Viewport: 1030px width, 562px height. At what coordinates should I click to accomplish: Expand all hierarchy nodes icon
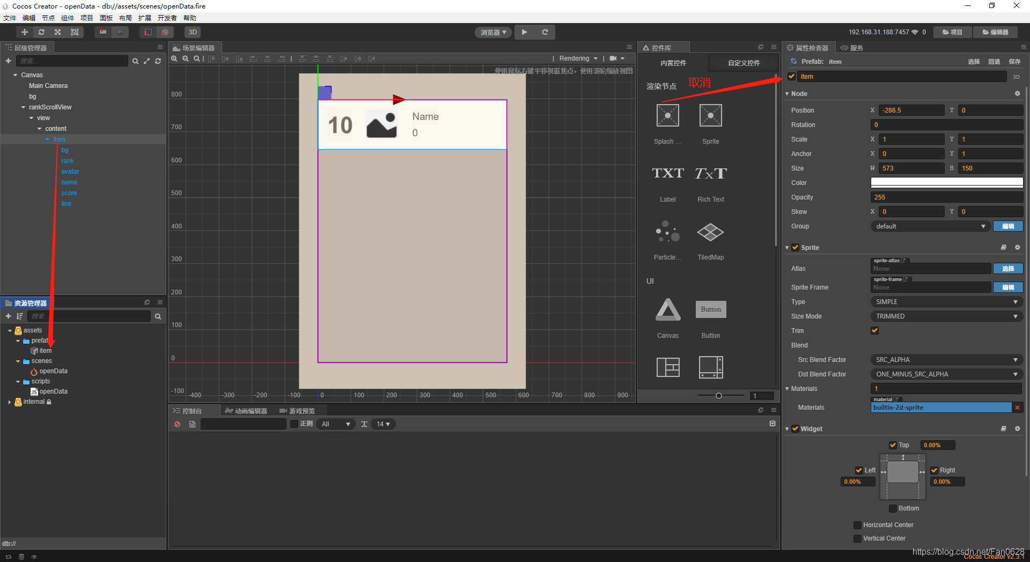(x=146, y=61)
